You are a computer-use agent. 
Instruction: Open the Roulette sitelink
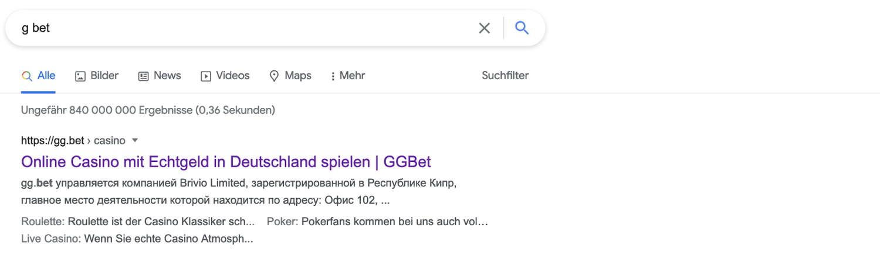pos(43,222)
